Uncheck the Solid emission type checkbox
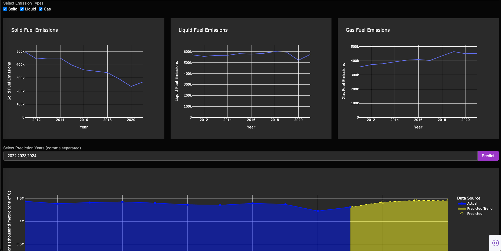This screenshot has width=501, height=251. tap(5, 9)
